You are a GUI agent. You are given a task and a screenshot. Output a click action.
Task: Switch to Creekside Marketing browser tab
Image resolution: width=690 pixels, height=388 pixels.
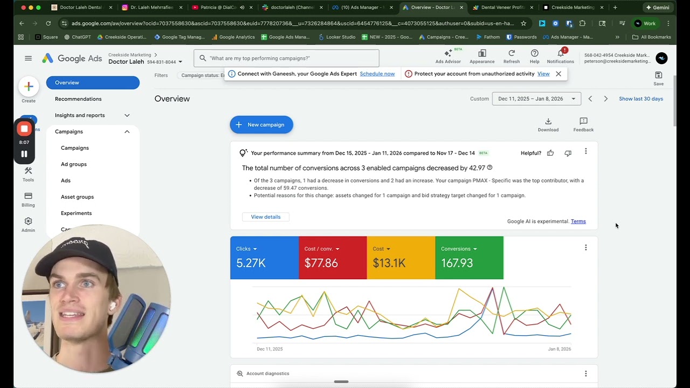coord(572,8)
